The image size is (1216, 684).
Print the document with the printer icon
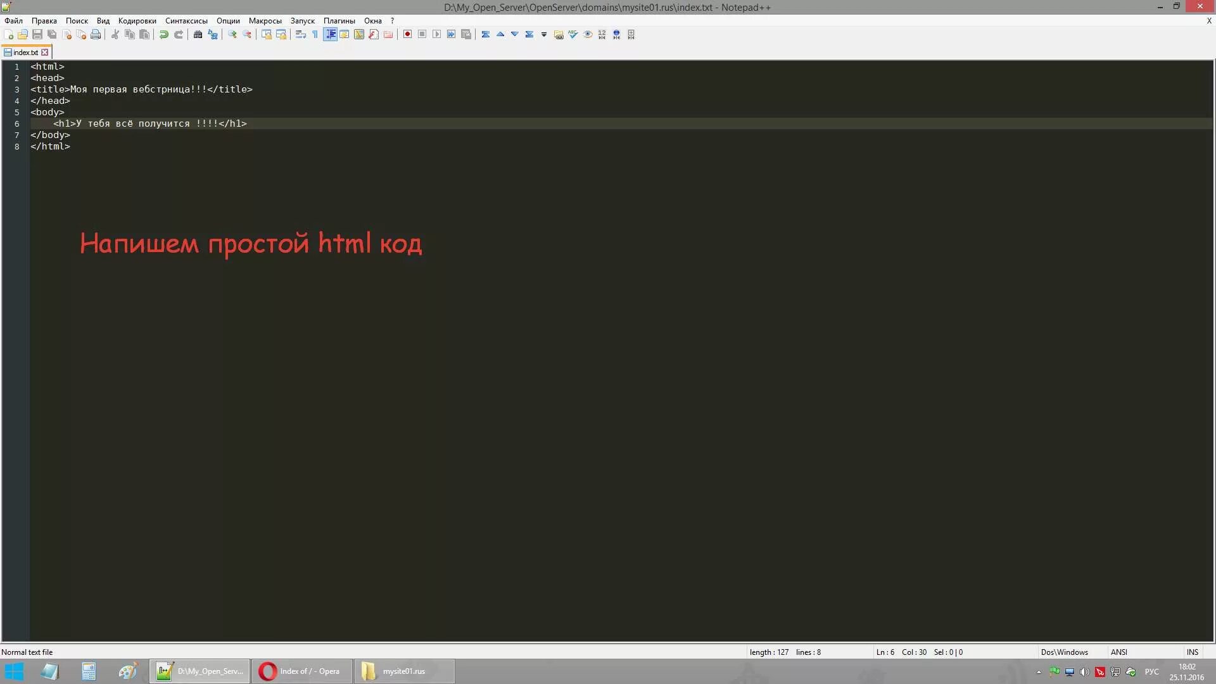click(96, 34)
